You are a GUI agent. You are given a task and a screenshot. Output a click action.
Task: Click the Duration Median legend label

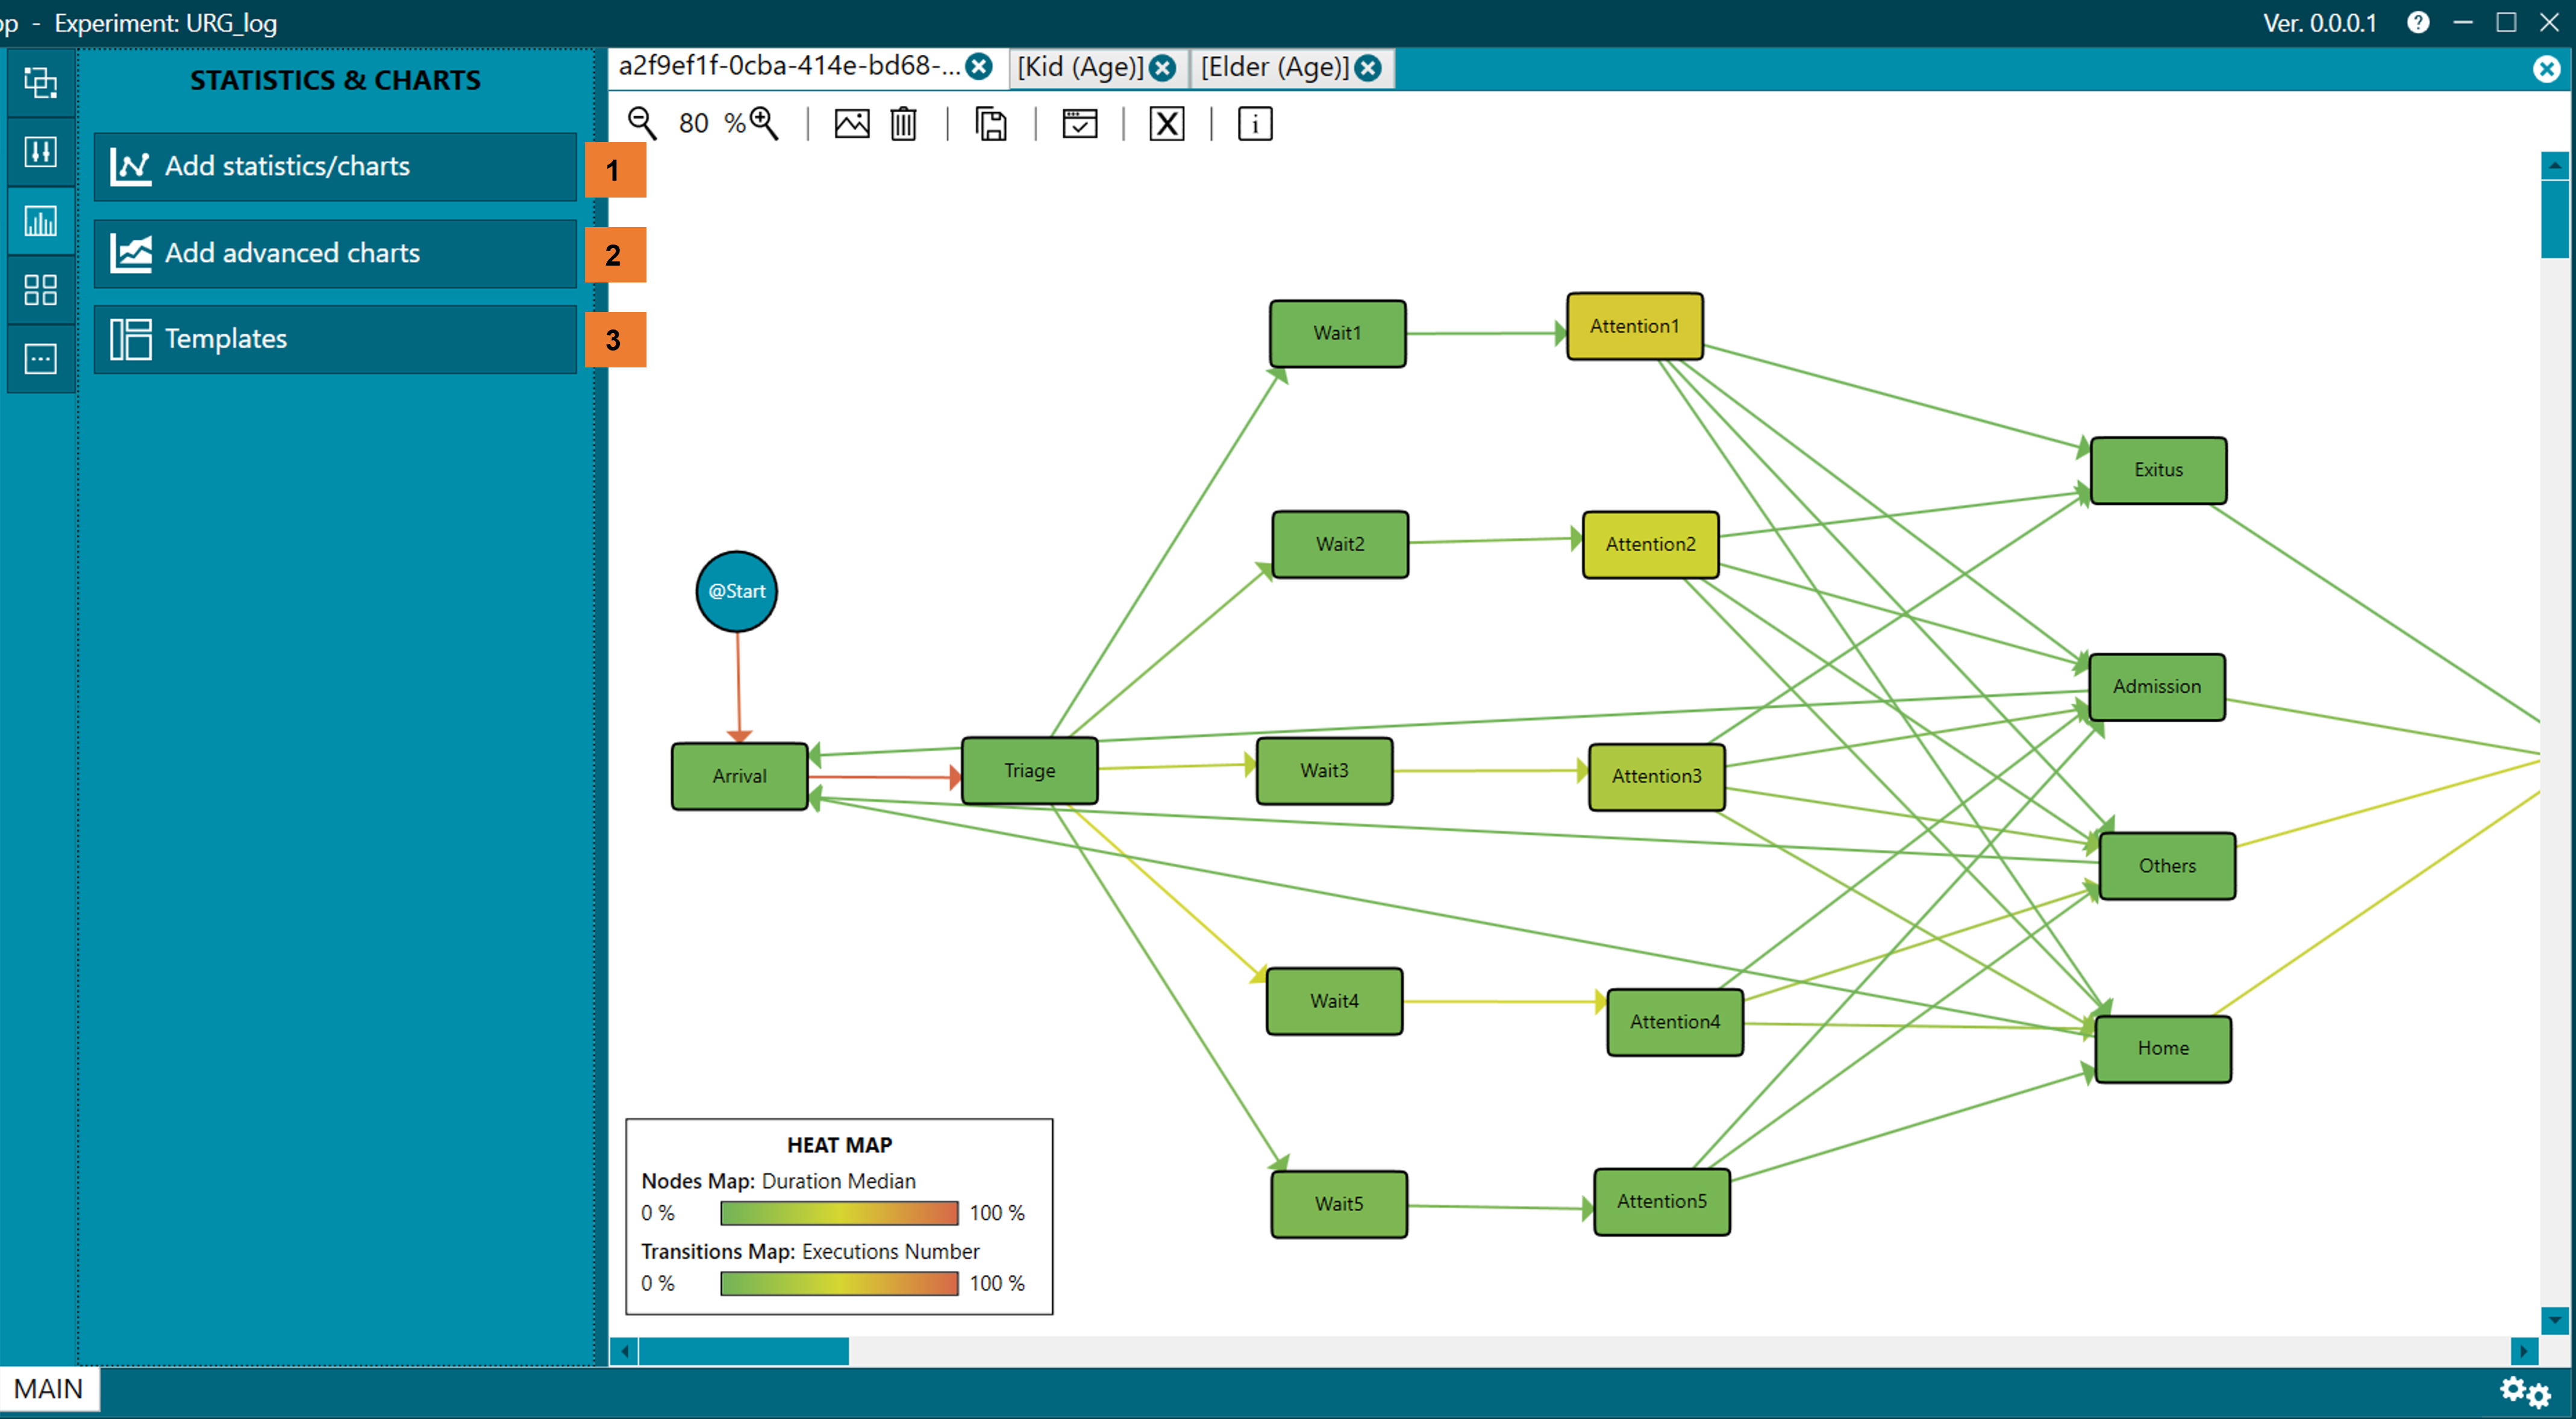pos(838,1181)
